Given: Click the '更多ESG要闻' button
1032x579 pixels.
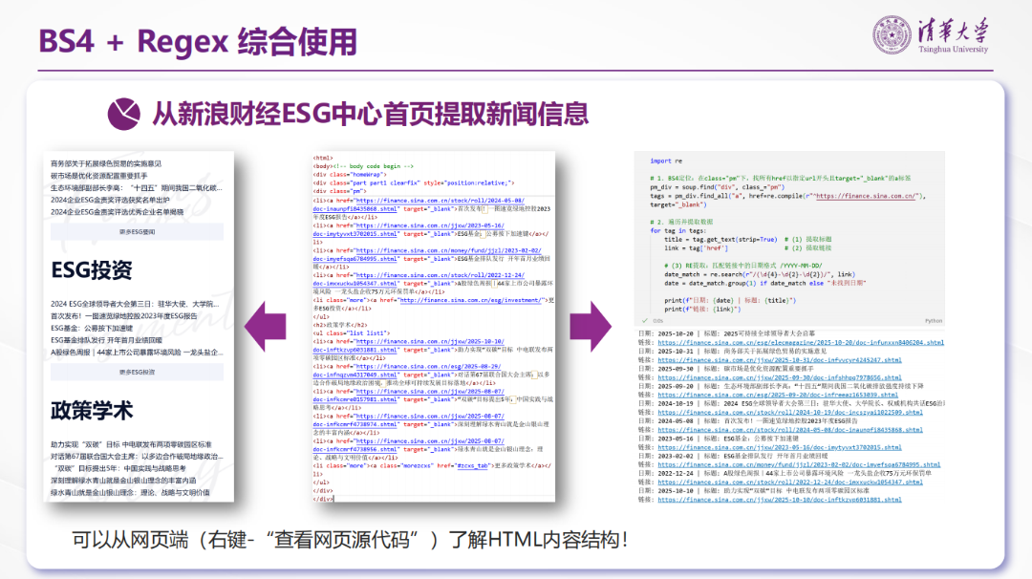Looking at the screenshot, I should (x=137, y=231).
